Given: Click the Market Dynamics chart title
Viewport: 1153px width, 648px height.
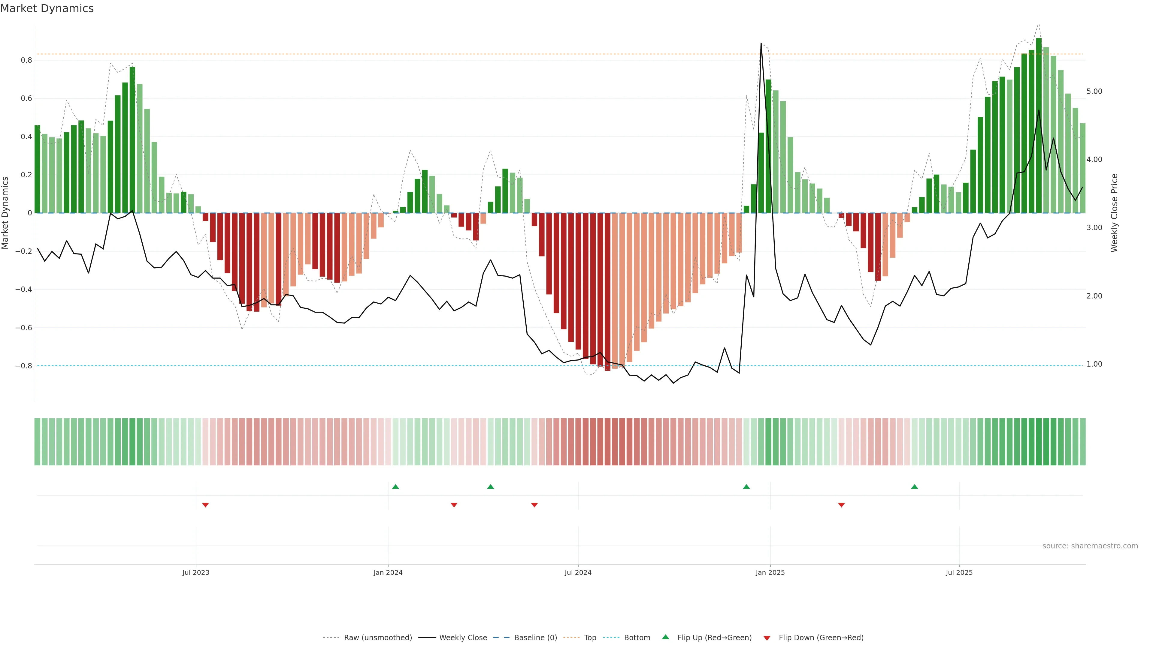Looking at the screenshot, I should click(x=47, y=8).
